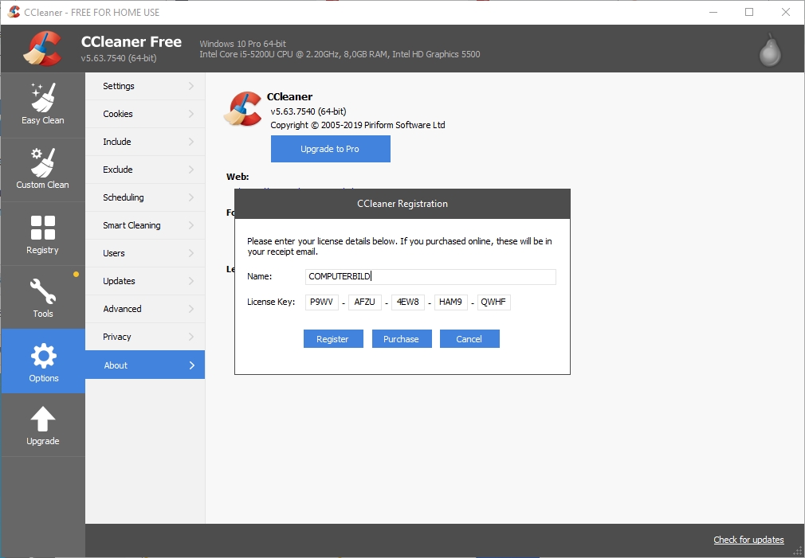Click the Purchase button
The image size is (805, 558).
click(401, 338)
